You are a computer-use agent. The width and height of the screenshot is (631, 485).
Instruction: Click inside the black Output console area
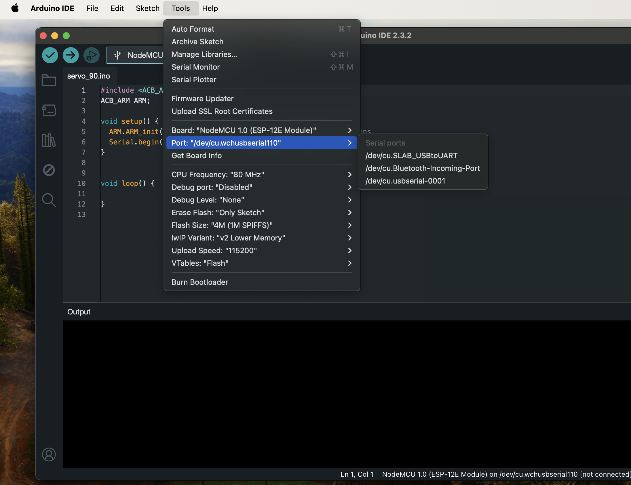tap(347, 394)
